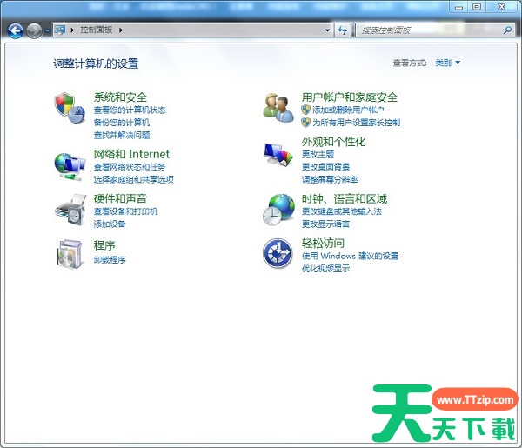This screenshot has width=522, height=448.
Task: Open the 程序 heading link
Action: (104, 245)
